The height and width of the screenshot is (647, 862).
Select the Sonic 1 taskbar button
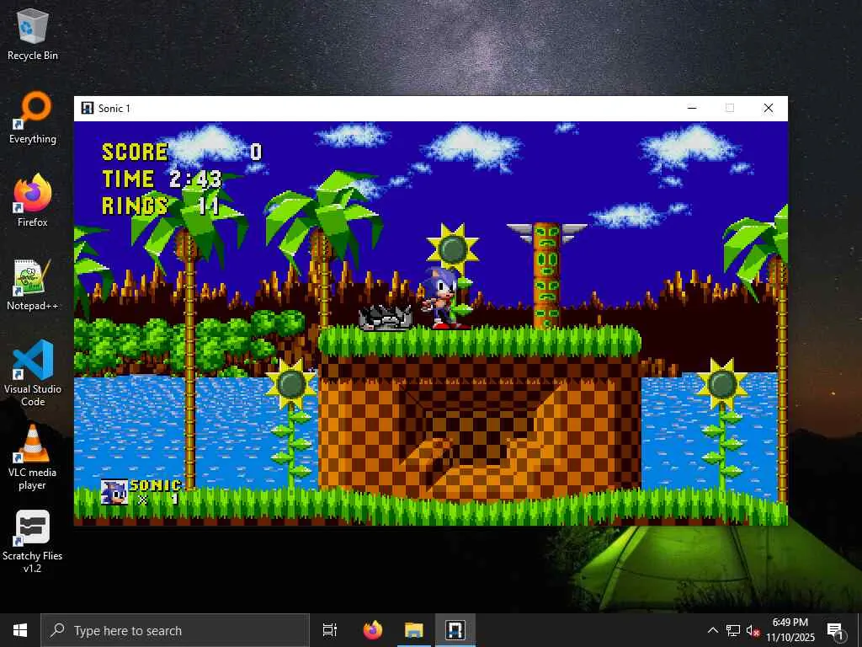point(455,630)
